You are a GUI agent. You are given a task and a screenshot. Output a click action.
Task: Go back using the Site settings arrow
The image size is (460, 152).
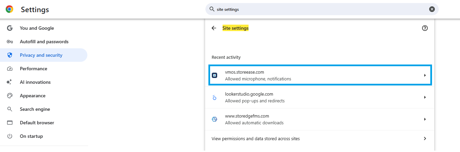pos(214,28)
